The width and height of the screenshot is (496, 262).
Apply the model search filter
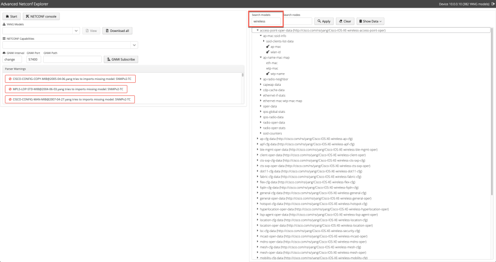click(324, 21)
